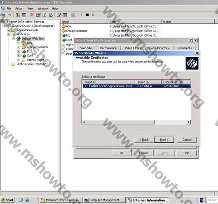Click the grayed connect-to-computer toolbar icon
218x204 pixels.
(73, 15)
